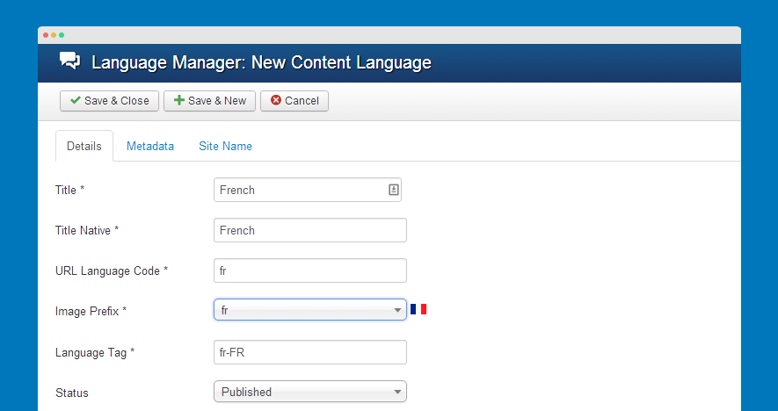
Task: Click the Image Prefix field label
Action: coord(91,311)
